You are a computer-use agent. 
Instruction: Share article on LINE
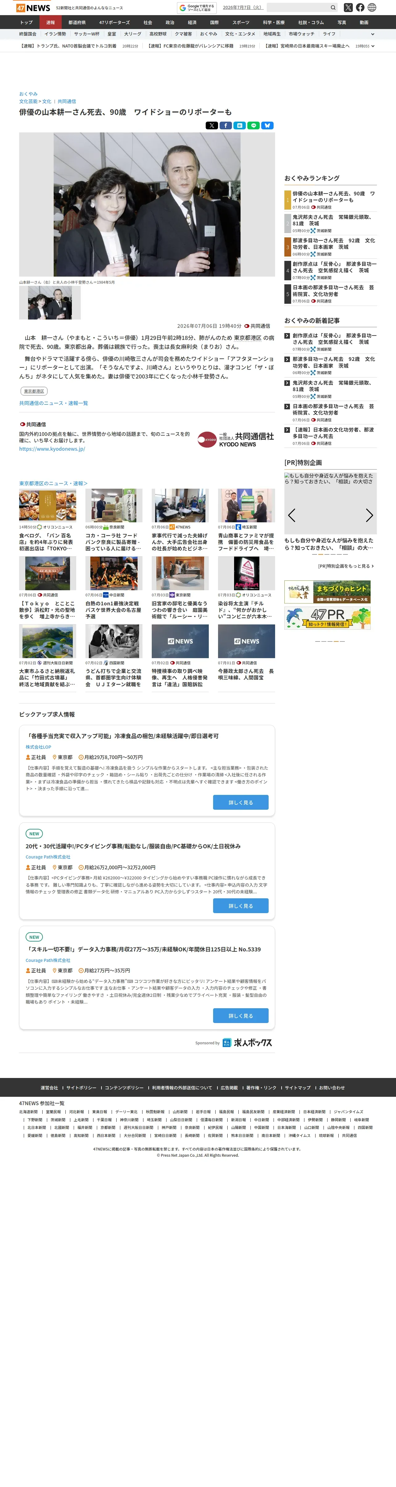pyautogui.click(x=253, y=125)
